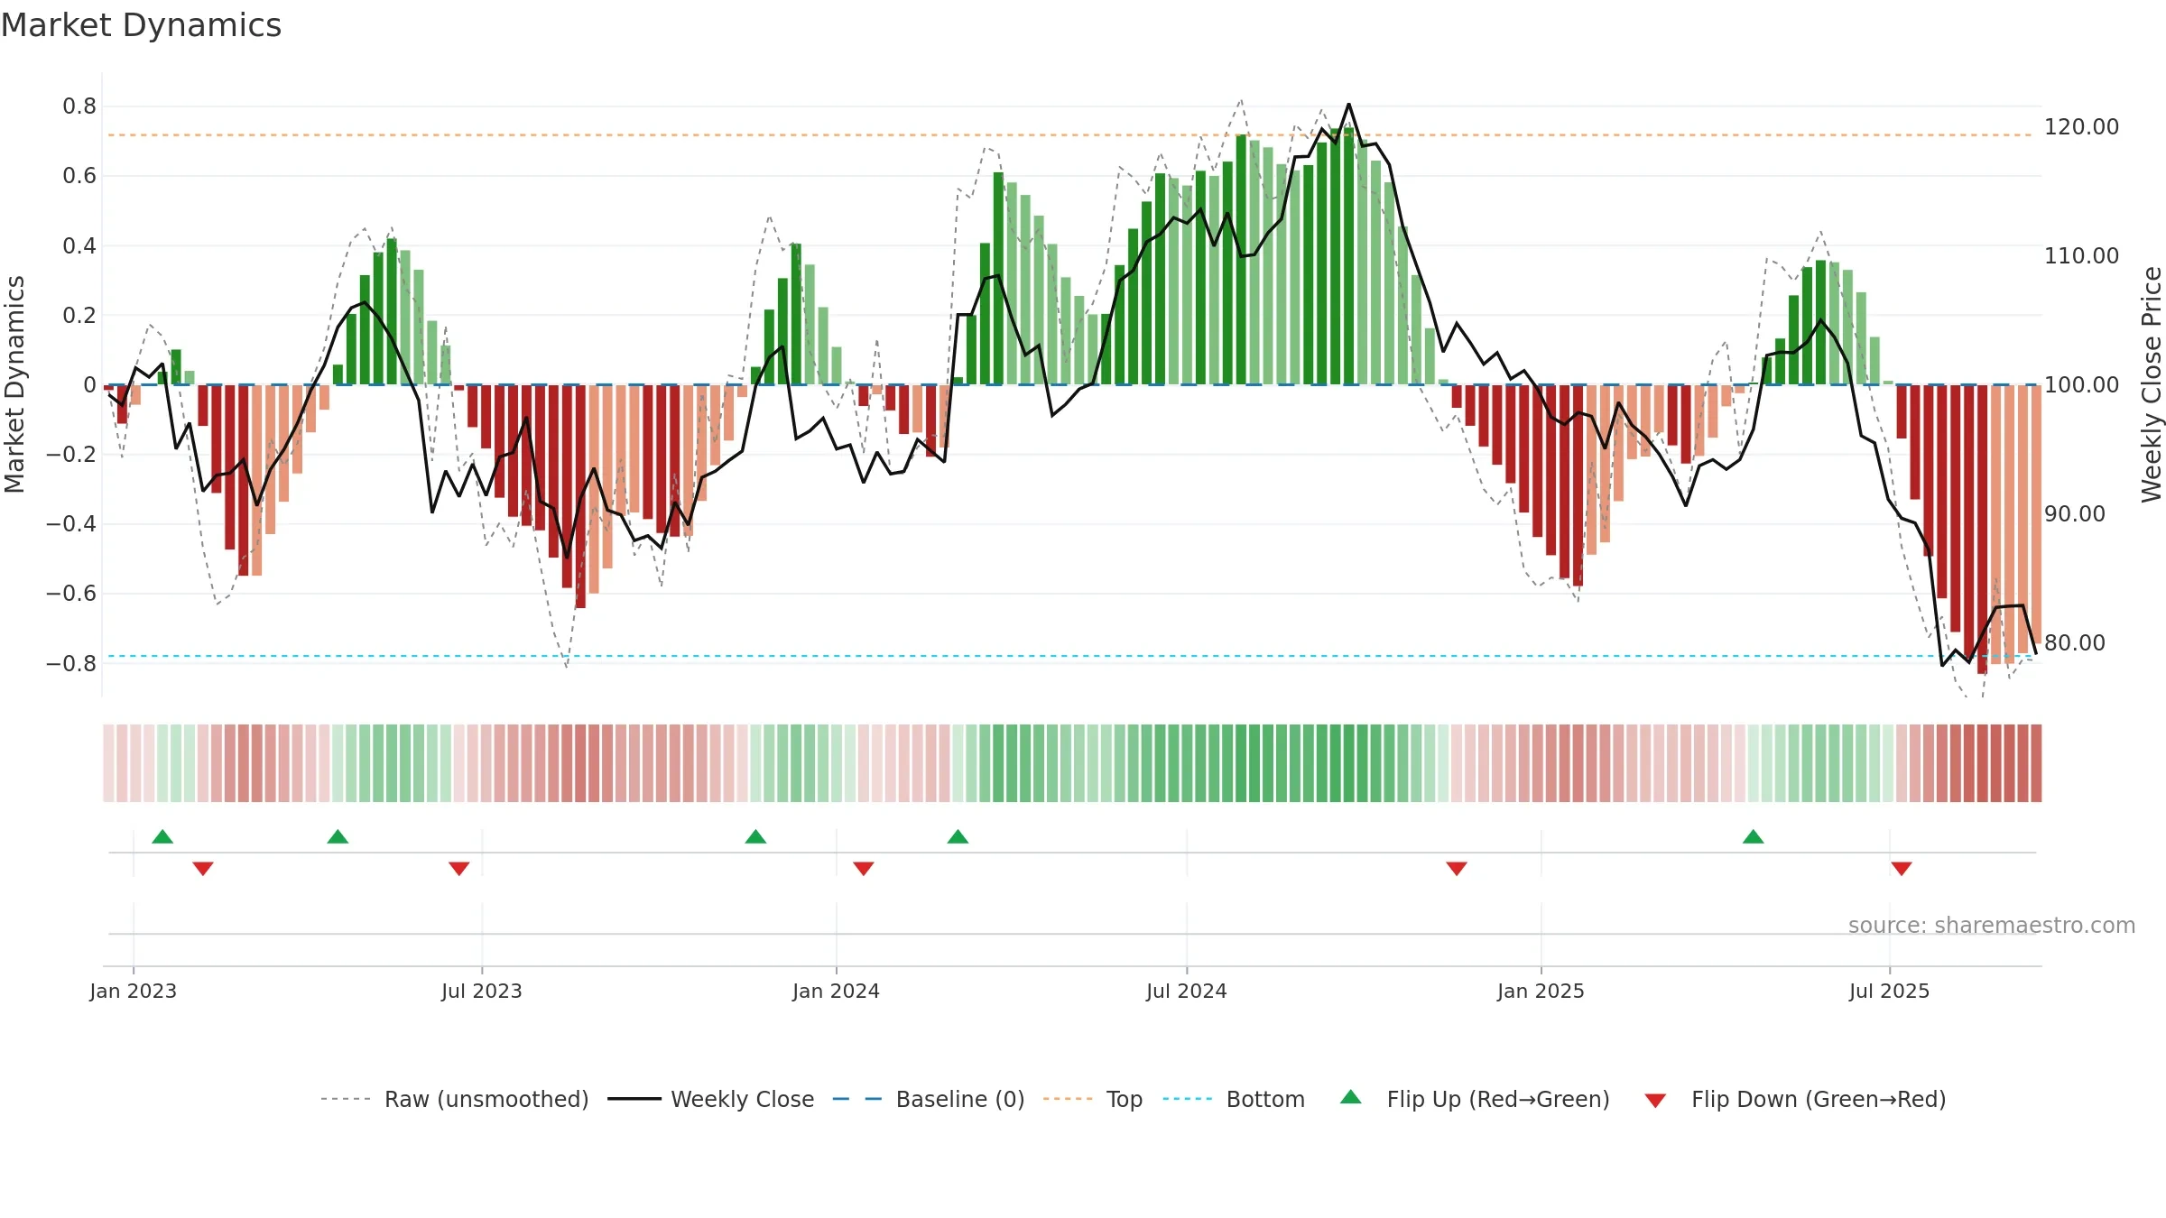The image size is (2166, 1218).
Task: Click the 80.00 right axis price label
Action: [2074, 642]
